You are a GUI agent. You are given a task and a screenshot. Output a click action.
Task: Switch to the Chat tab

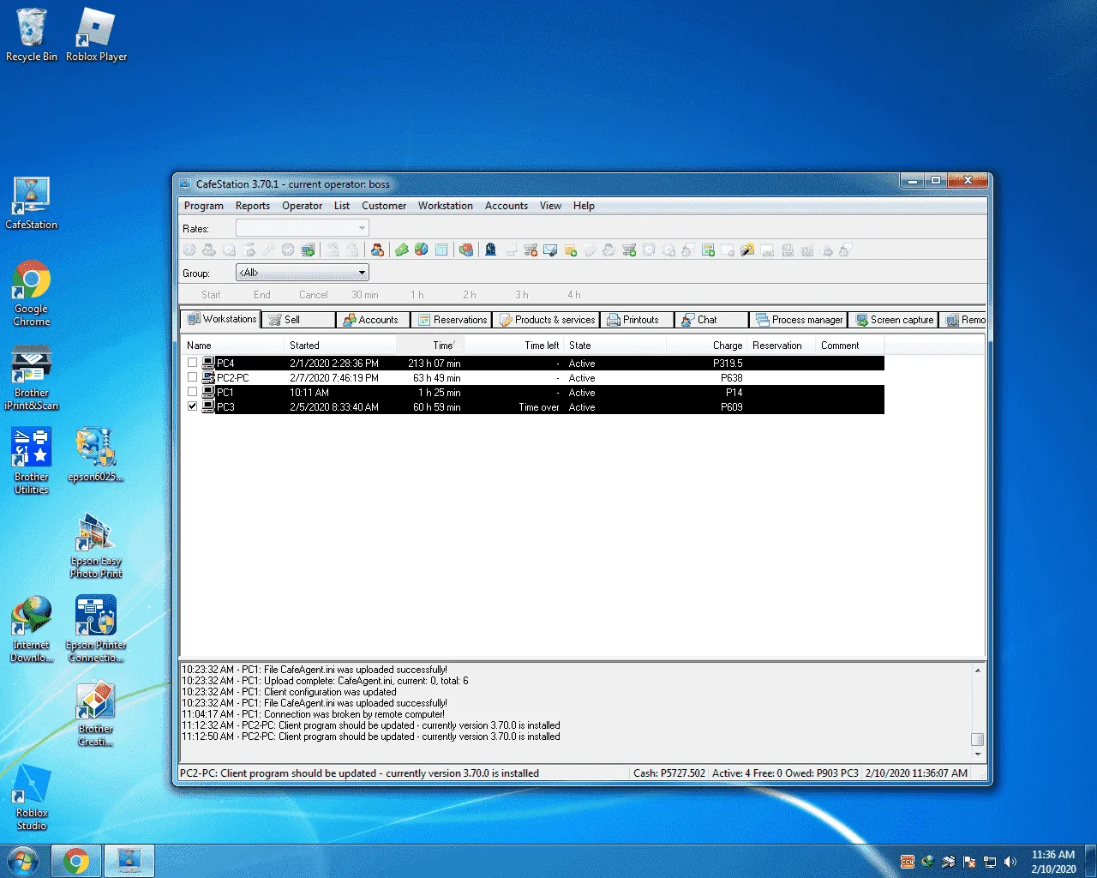(711, 320)
